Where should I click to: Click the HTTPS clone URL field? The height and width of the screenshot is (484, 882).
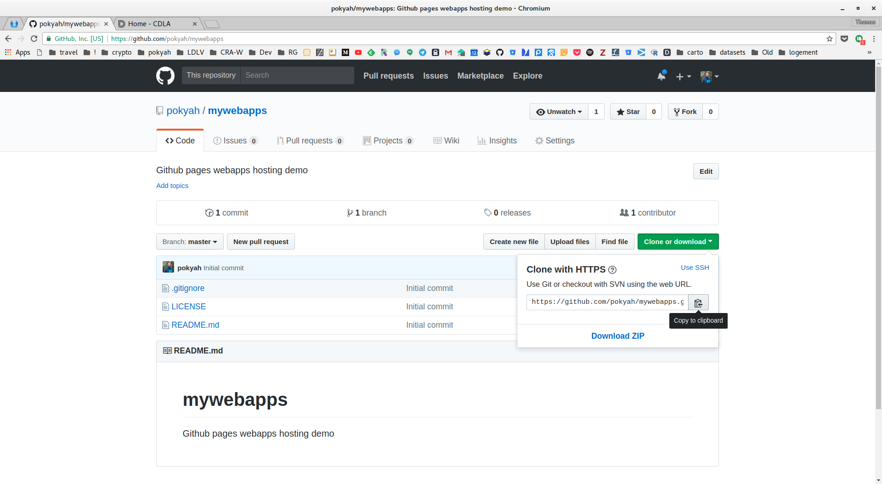[x=607, y=302]
